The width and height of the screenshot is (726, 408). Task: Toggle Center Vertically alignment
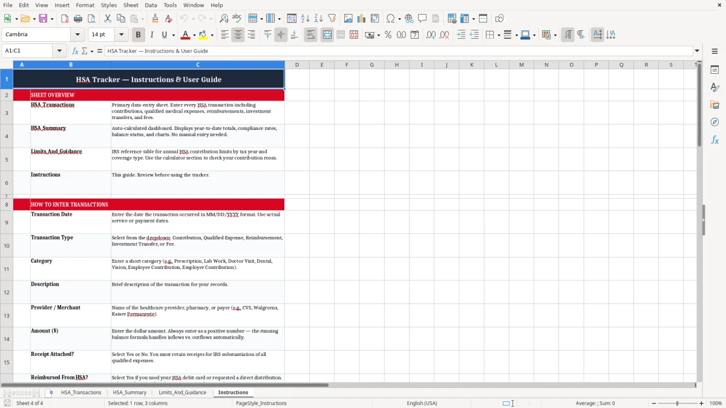pyautogui.click(x=281, y=35)
